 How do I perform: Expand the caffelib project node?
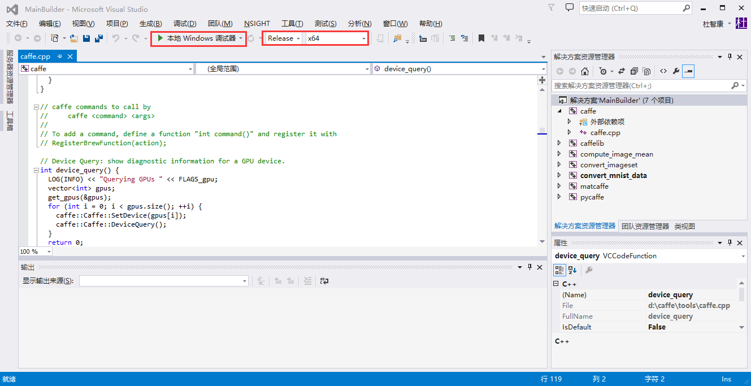(559, 144)
